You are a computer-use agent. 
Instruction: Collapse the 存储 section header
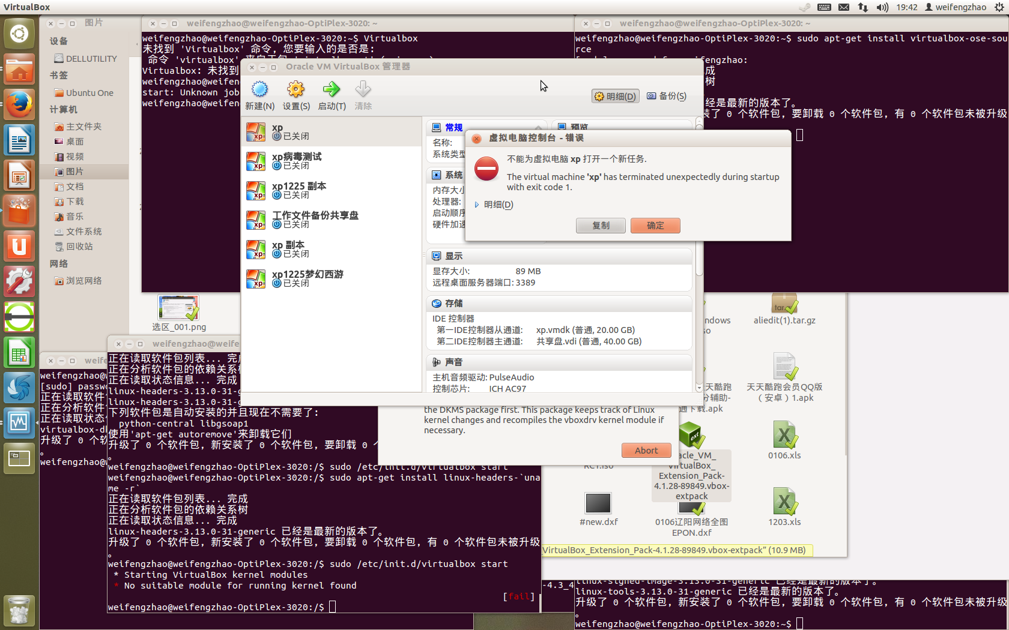tap(559, 304)
